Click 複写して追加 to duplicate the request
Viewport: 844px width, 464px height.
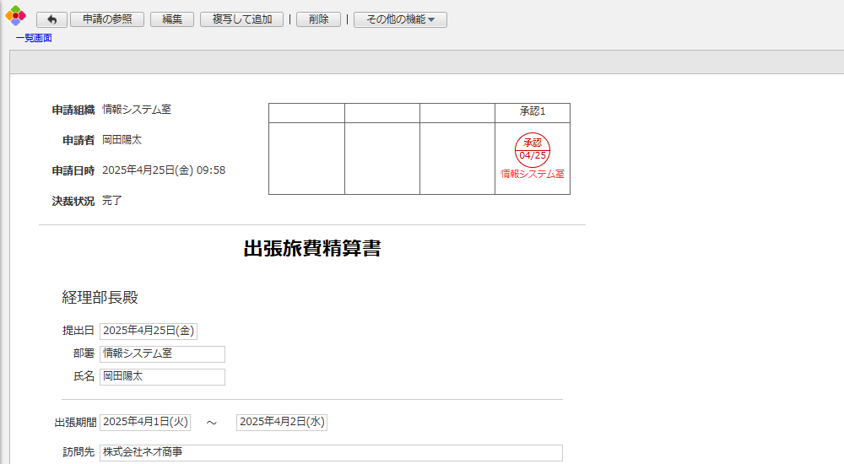[x=241, y=19]
